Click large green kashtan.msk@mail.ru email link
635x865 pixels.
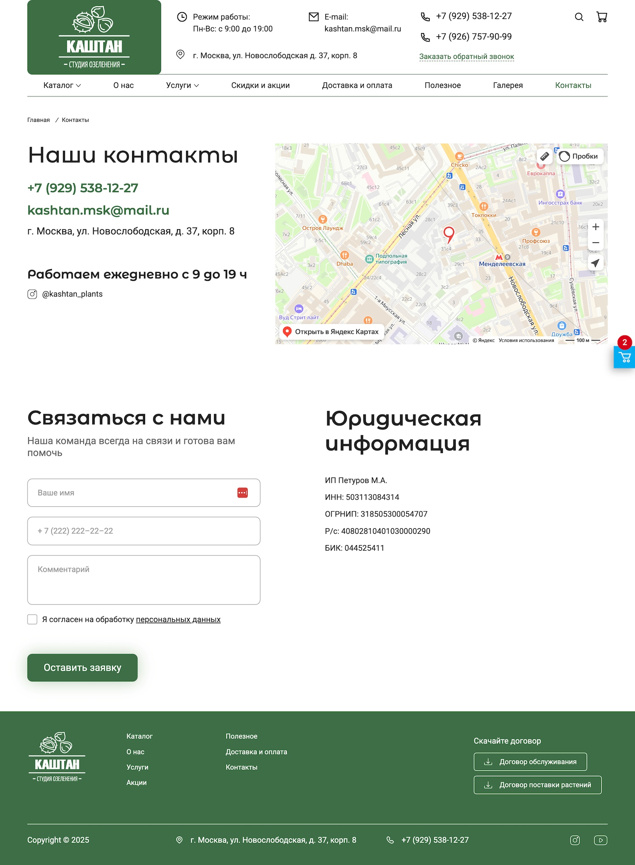98,210
